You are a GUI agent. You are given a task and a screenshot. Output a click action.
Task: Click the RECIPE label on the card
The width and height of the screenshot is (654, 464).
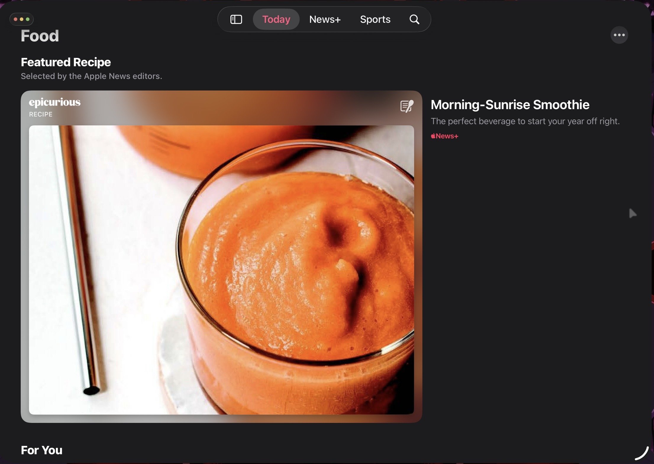pos(41,114)
